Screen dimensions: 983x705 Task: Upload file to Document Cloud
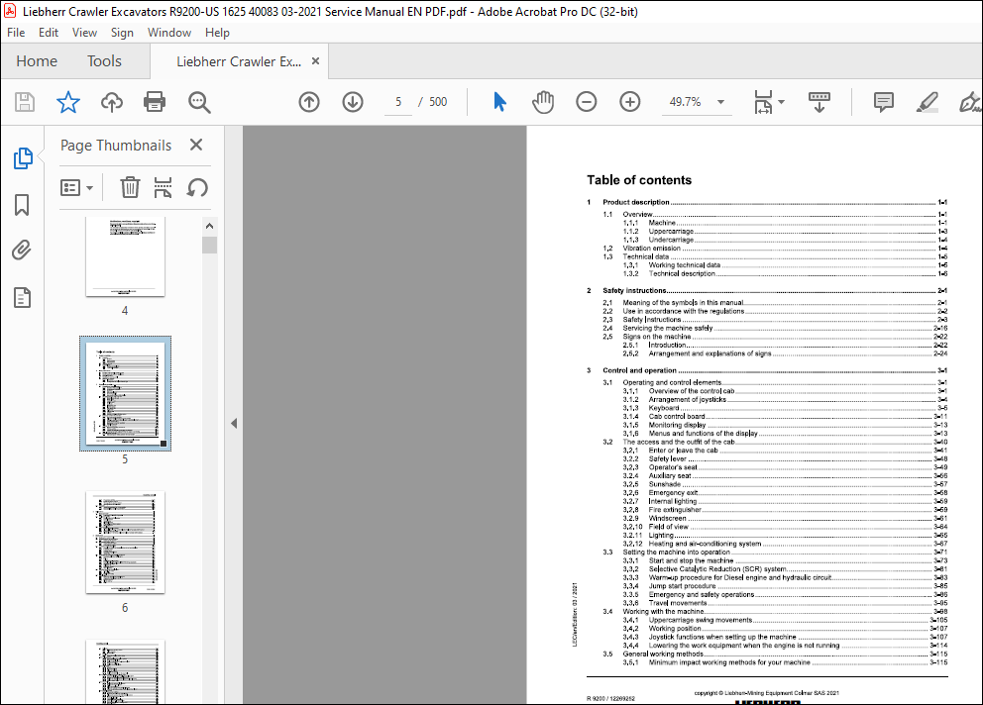pos(112,102)
